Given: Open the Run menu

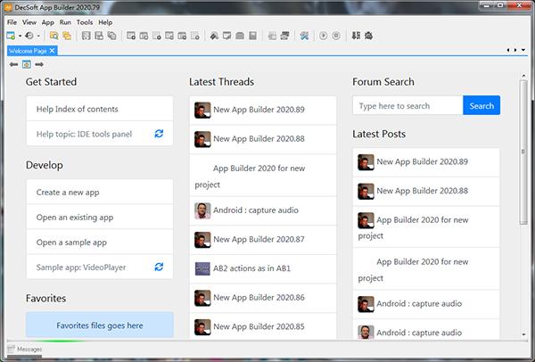Looking at the screenshot, I should pyautogui.click(x=65, y=22).
